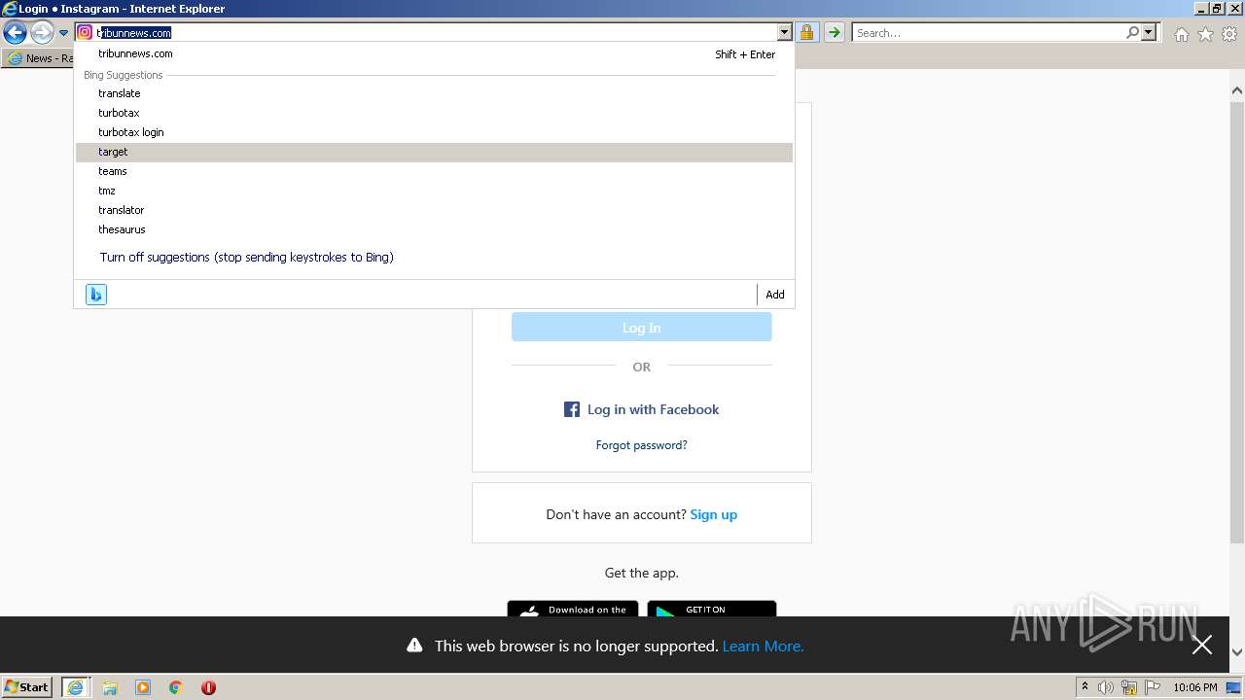Screen dimensions: 1245x700
Task: Click the 10:06 PM clock
Action: tap(1195, 687)
